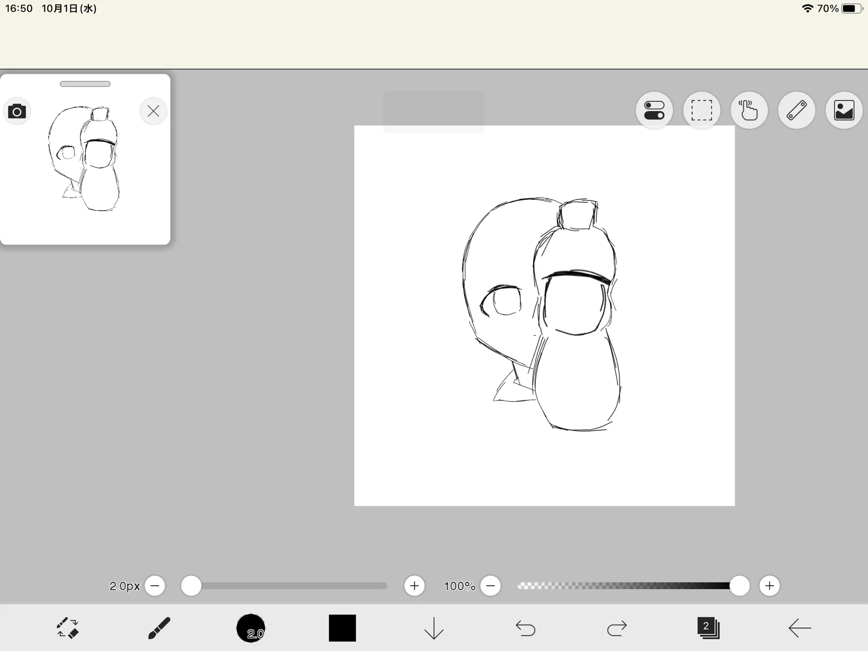Increase opacity with plus button
The image size is (868, 651).
770,586
